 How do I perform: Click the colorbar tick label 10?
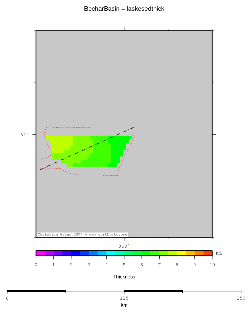pos(212,265)
